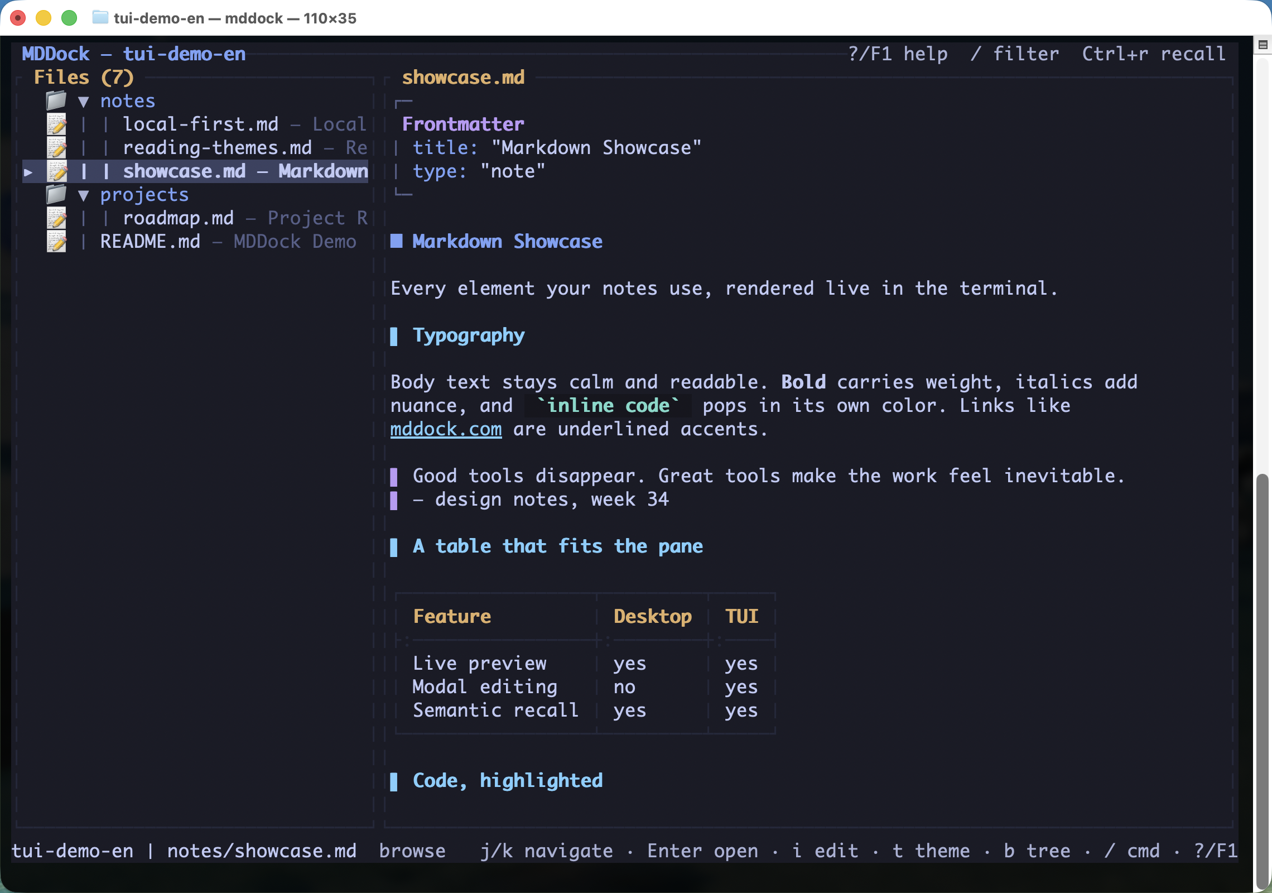Collapse the projects folder triangle

point(84,195)
